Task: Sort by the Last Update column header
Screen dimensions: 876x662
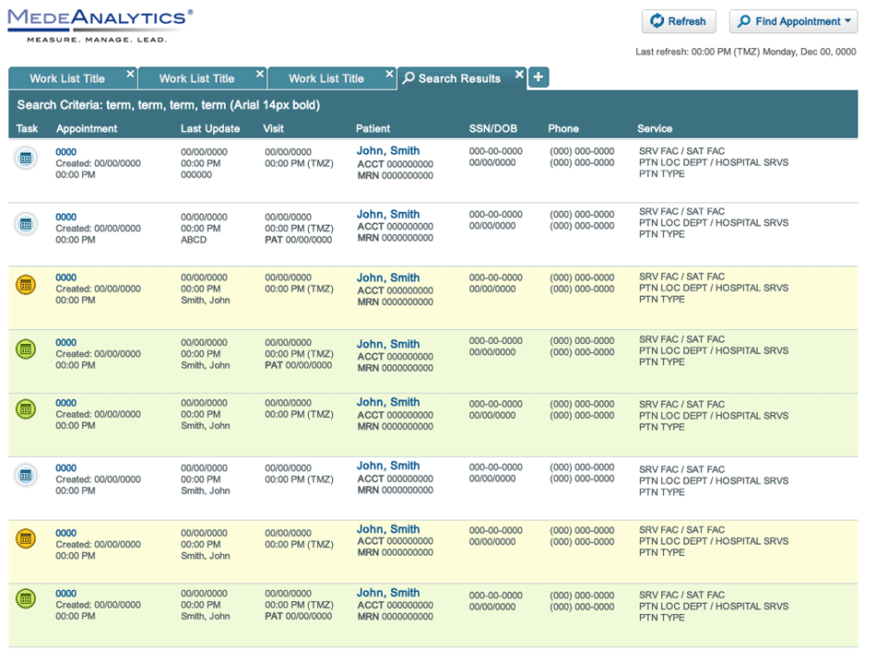Action: [210, 129]
